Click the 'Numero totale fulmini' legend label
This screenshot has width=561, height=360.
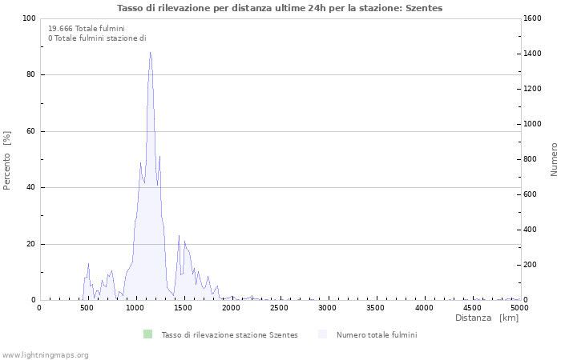[x=377, y=335]
